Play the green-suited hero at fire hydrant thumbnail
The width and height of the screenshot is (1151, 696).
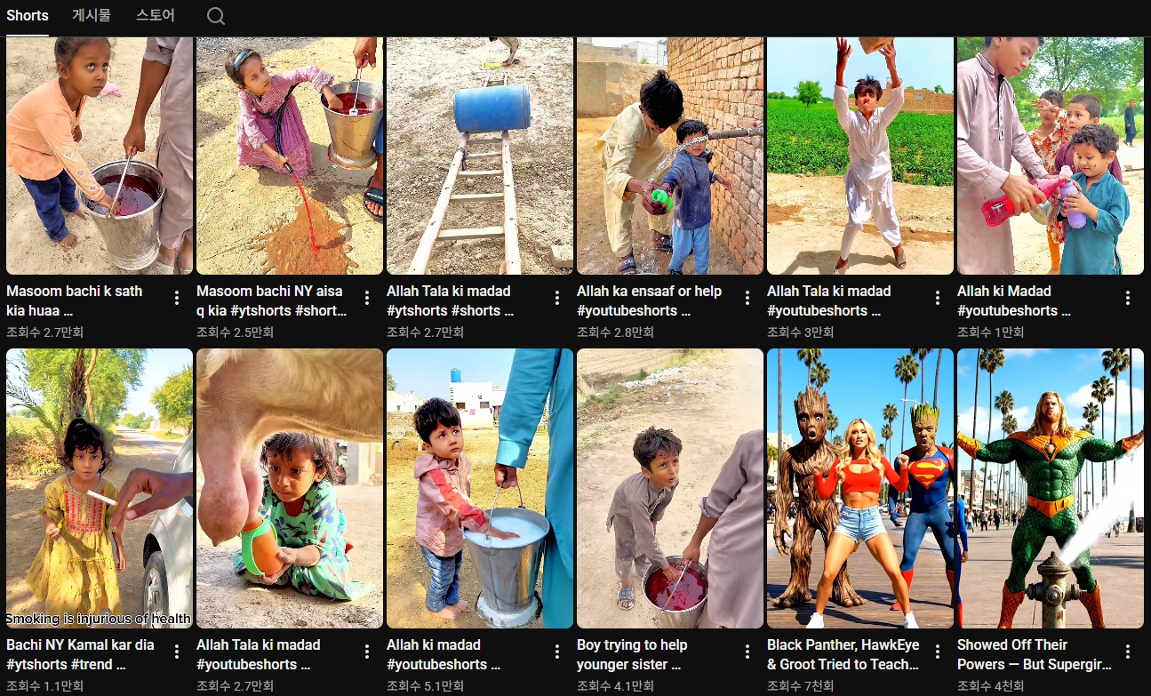1051,489
